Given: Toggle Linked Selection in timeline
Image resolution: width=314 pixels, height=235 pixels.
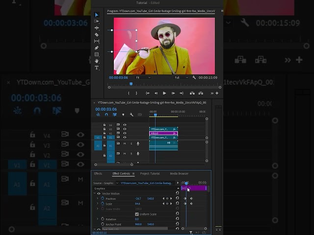Looking at the screenshot, I should click(x=115, y=115).
